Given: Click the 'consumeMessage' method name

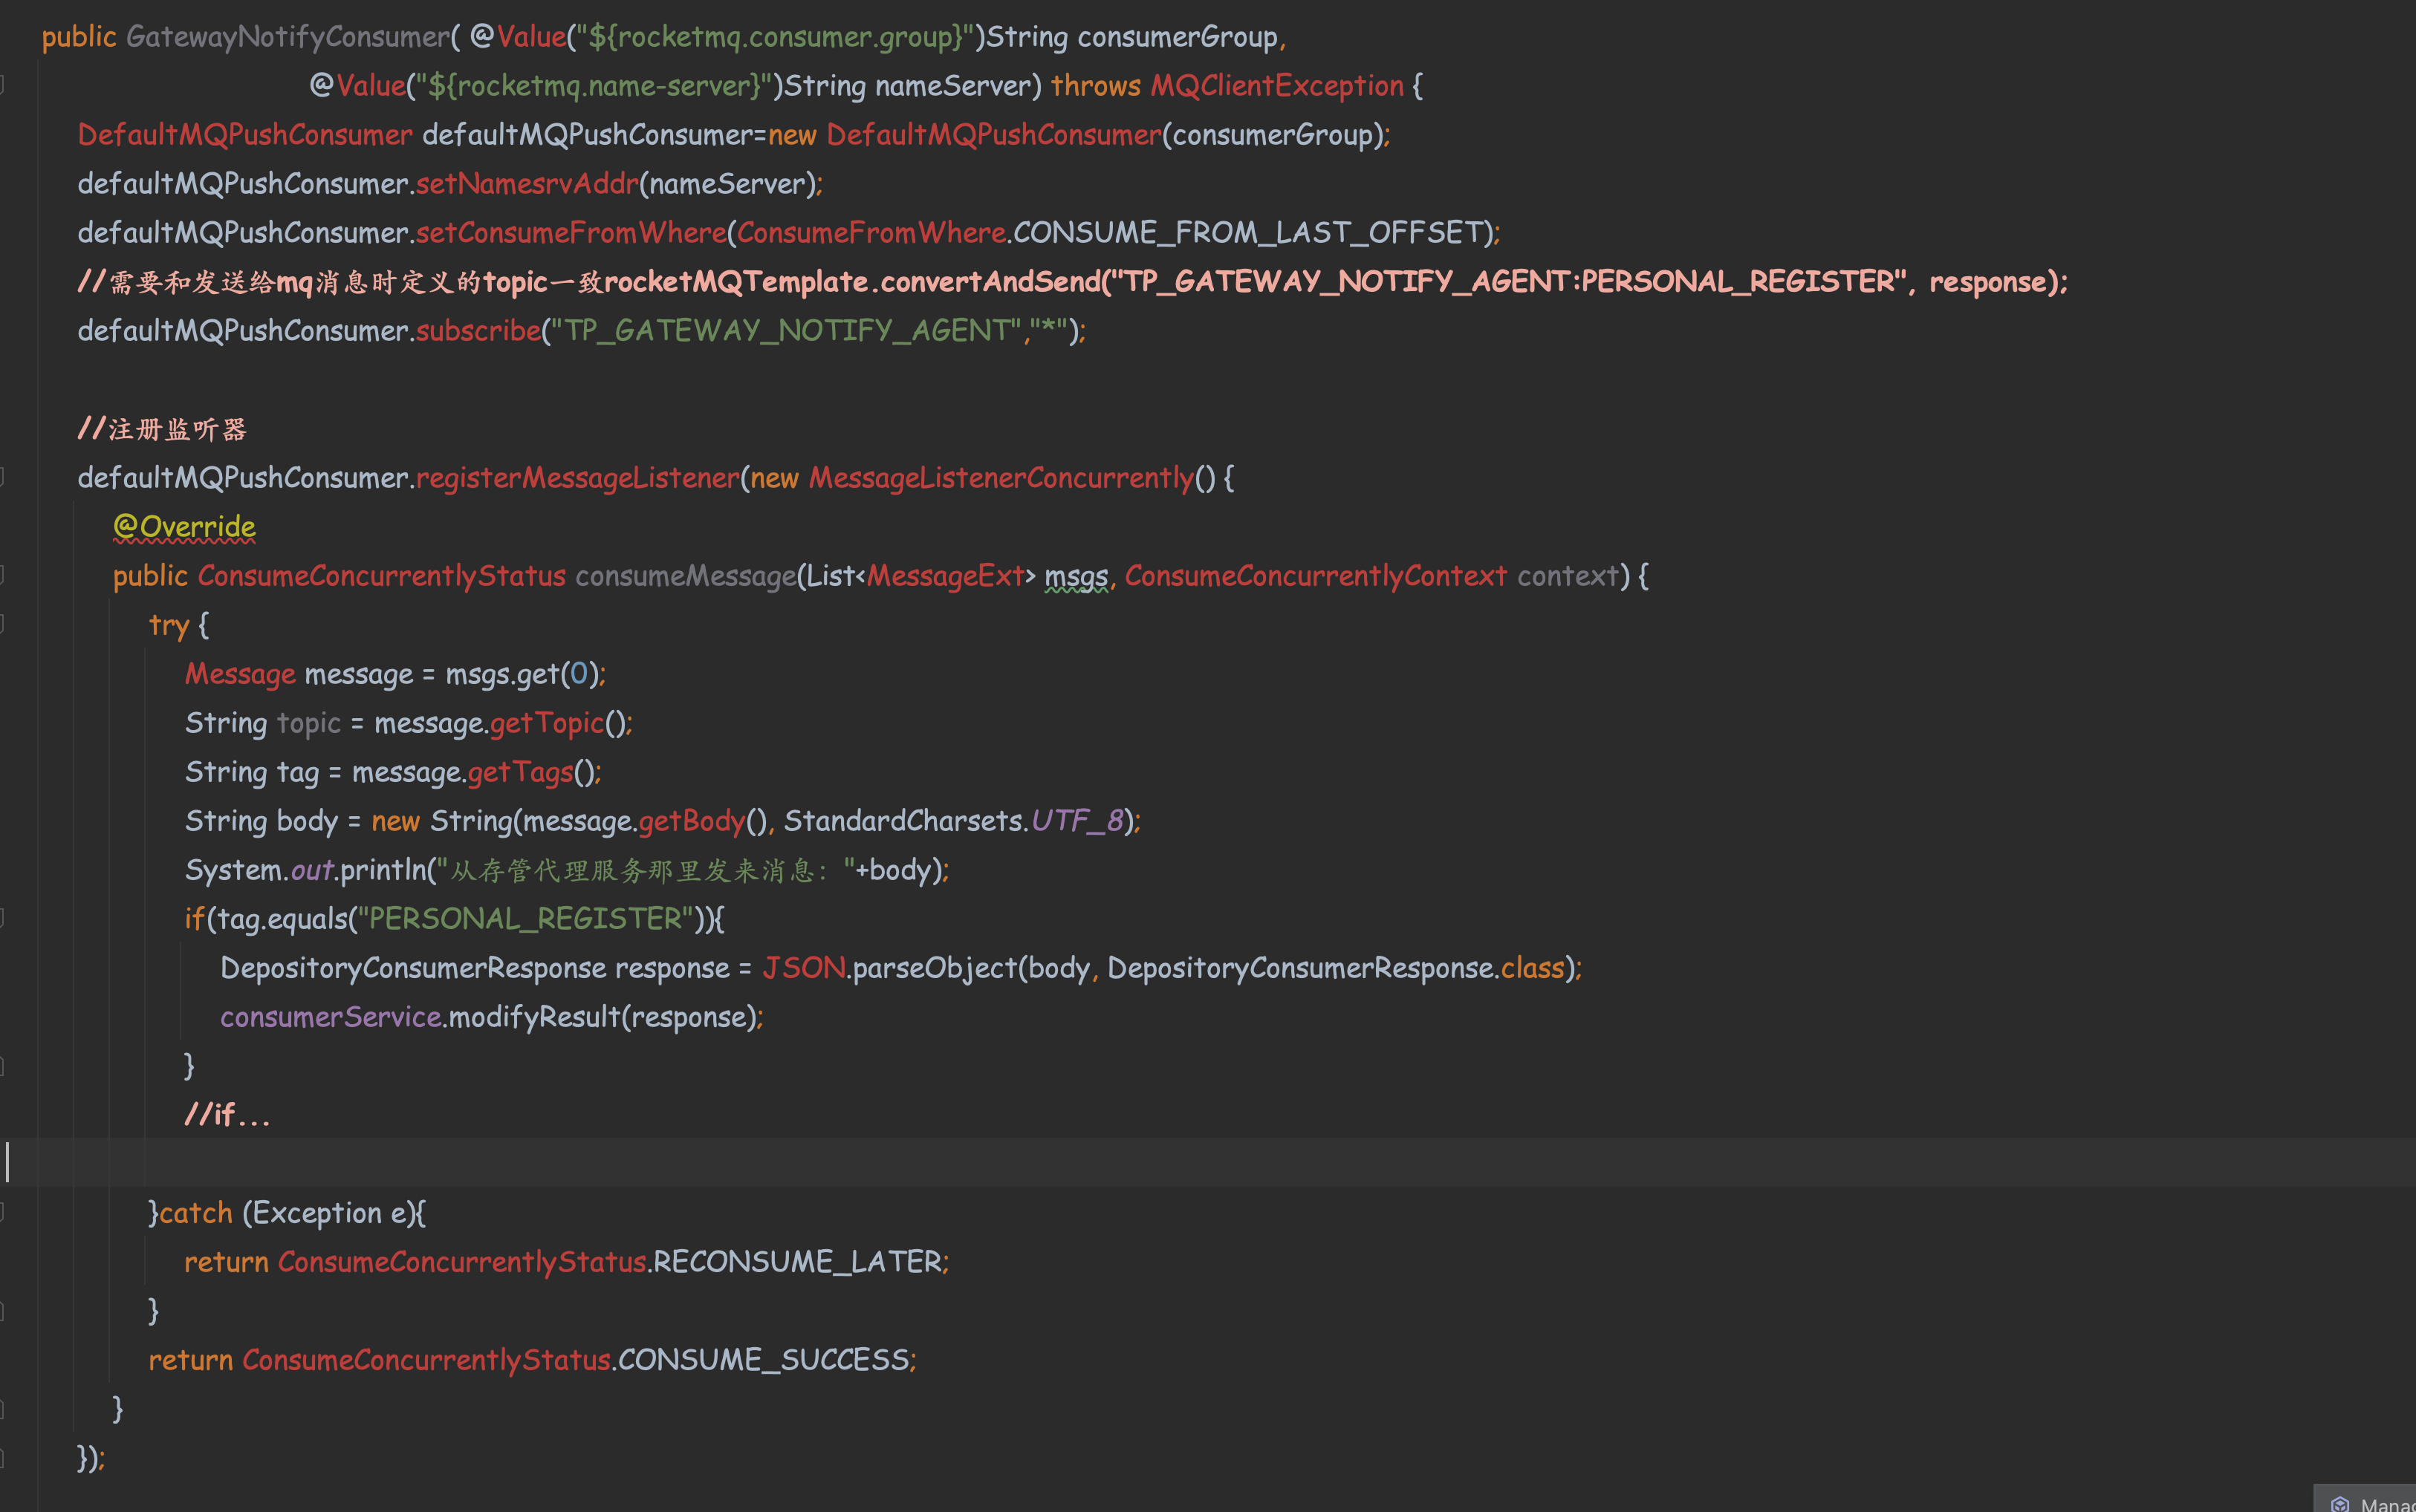Looking at the screenshot, I should tap(685, 577).
